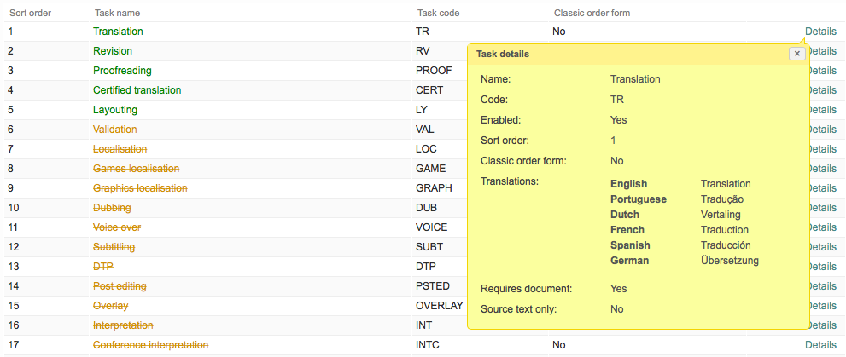Image resolution: width=846 pixels, height=357 pixels.
Task: Close the Task details popup
Action: coord(796,53)
